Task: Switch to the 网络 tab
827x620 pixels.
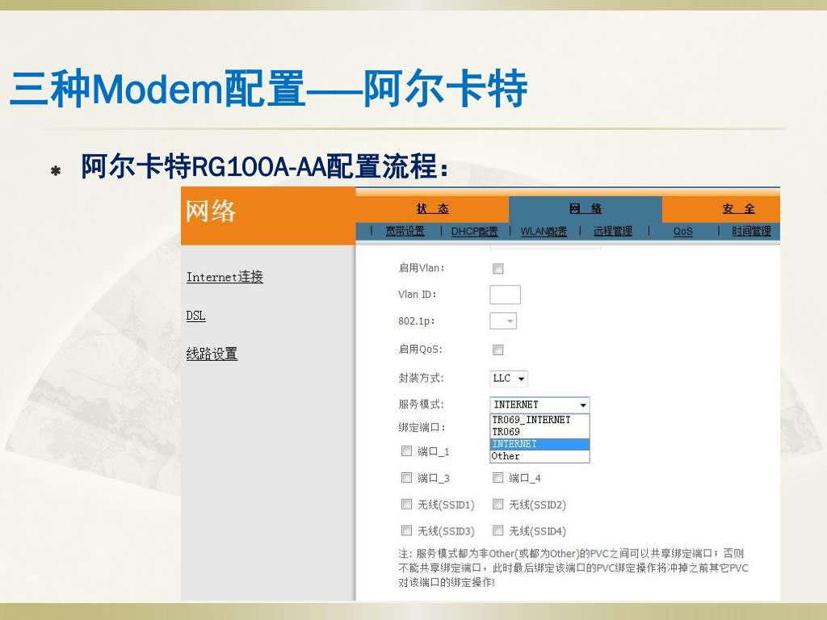Action: click(586, 209)
